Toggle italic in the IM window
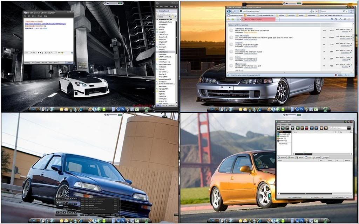 [40, 53]
